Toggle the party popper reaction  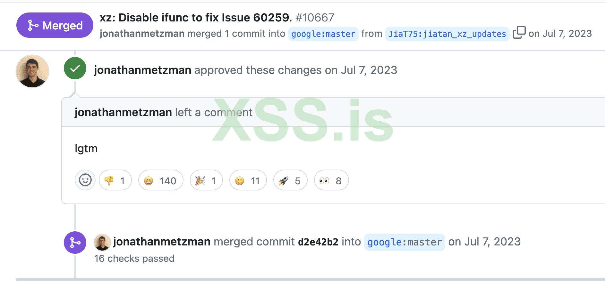pos(206,180)
